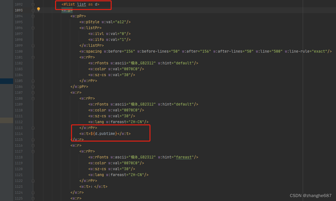Toggle the fold marker at line 1105
The height and width of the screenshot is (201, 336).
tap(33, 81)
